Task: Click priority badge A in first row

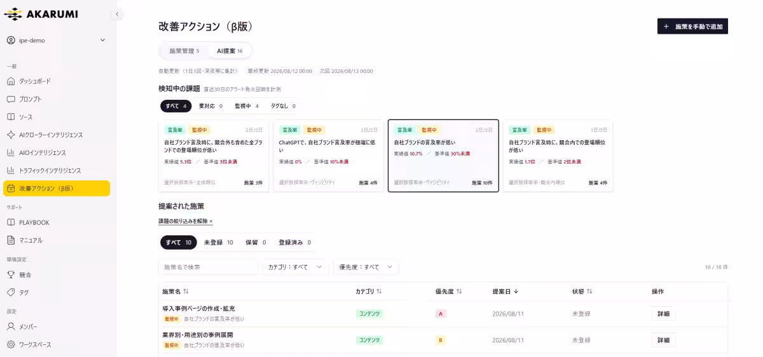Action: coord(440,314)
